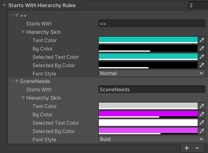Open pink Selected Bg Color swatch in SceneNeeds
Screen dimensions: 208x153
click(148, 131)
